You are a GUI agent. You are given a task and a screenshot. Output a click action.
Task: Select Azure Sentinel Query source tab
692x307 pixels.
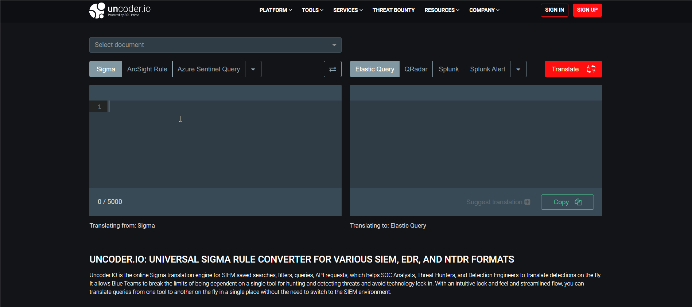point(209,69)
